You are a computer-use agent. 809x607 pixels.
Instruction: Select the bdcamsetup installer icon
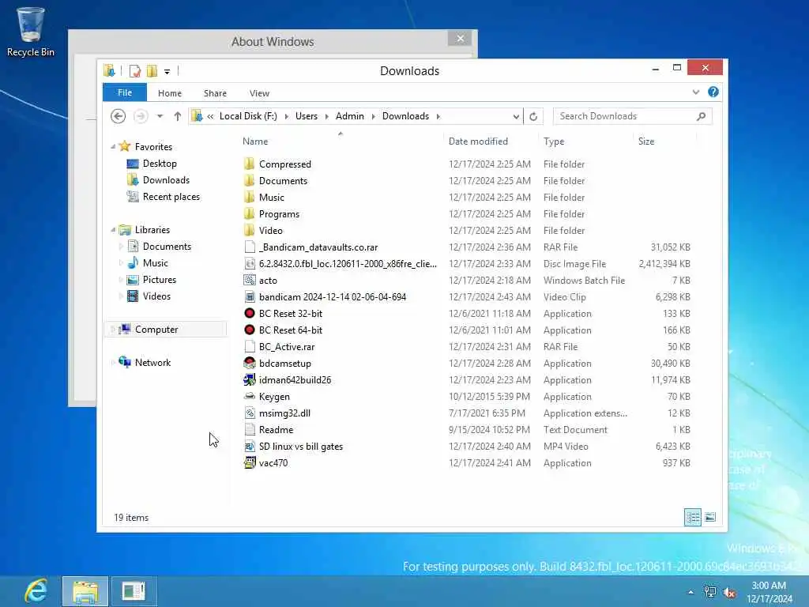(250, 363)
